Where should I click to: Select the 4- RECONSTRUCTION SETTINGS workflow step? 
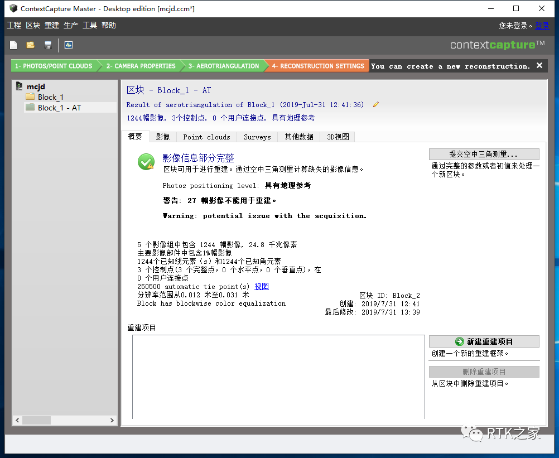pyautogui.click(x=318, y=66)
